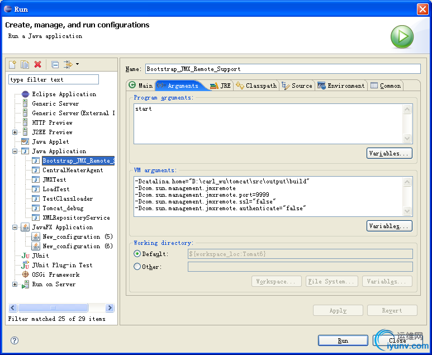Screen dimensions: 432x355
Task: Click the Run button
Action: tap(343, 340)
